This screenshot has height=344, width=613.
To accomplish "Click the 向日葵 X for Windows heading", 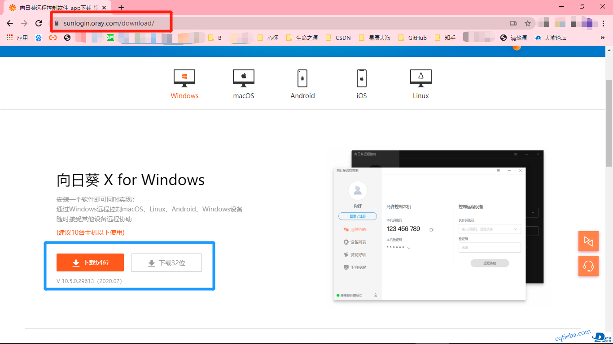I will click(131, 180).
